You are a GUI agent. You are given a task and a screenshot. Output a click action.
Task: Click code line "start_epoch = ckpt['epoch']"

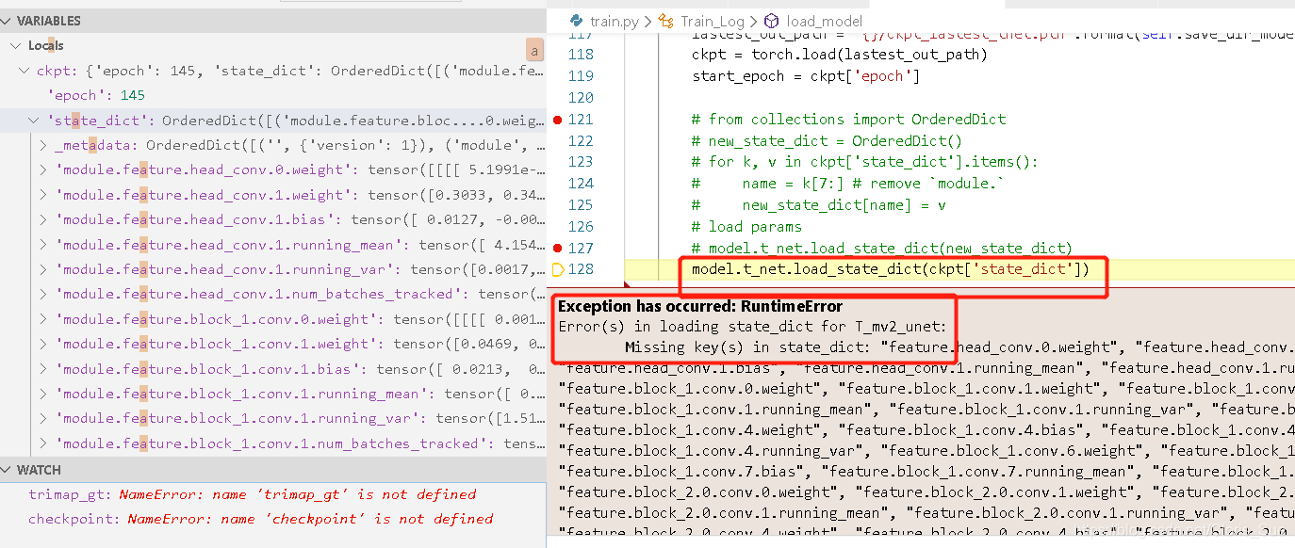(805, 76)
